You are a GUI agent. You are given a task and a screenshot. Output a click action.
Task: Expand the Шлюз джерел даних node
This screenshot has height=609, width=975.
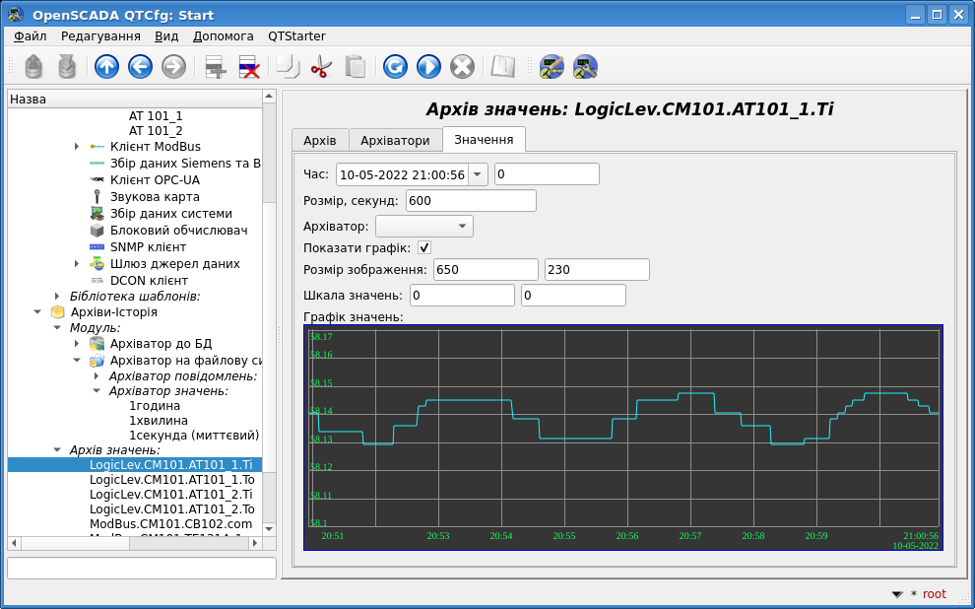tap(77, 264)
